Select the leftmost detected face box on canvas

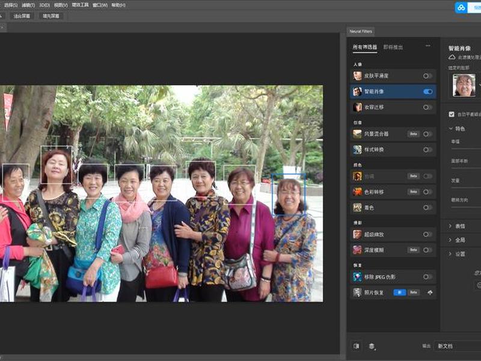15,182
